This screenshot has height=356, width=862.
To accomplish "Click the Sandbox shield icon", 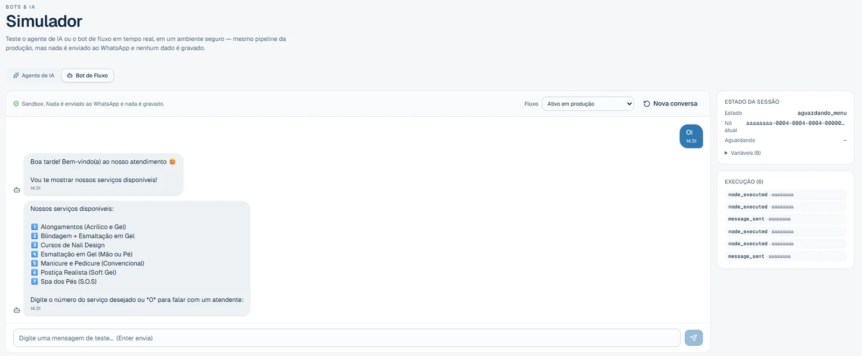I will click(x=16, y=104).
